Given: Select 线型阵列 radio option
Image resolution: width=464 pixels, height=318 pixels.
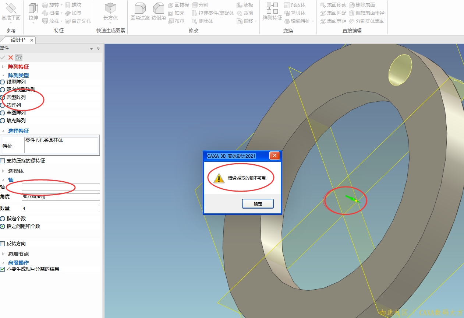Looking at the screenshot, I should pyautogui.click(x=3, y=82).
